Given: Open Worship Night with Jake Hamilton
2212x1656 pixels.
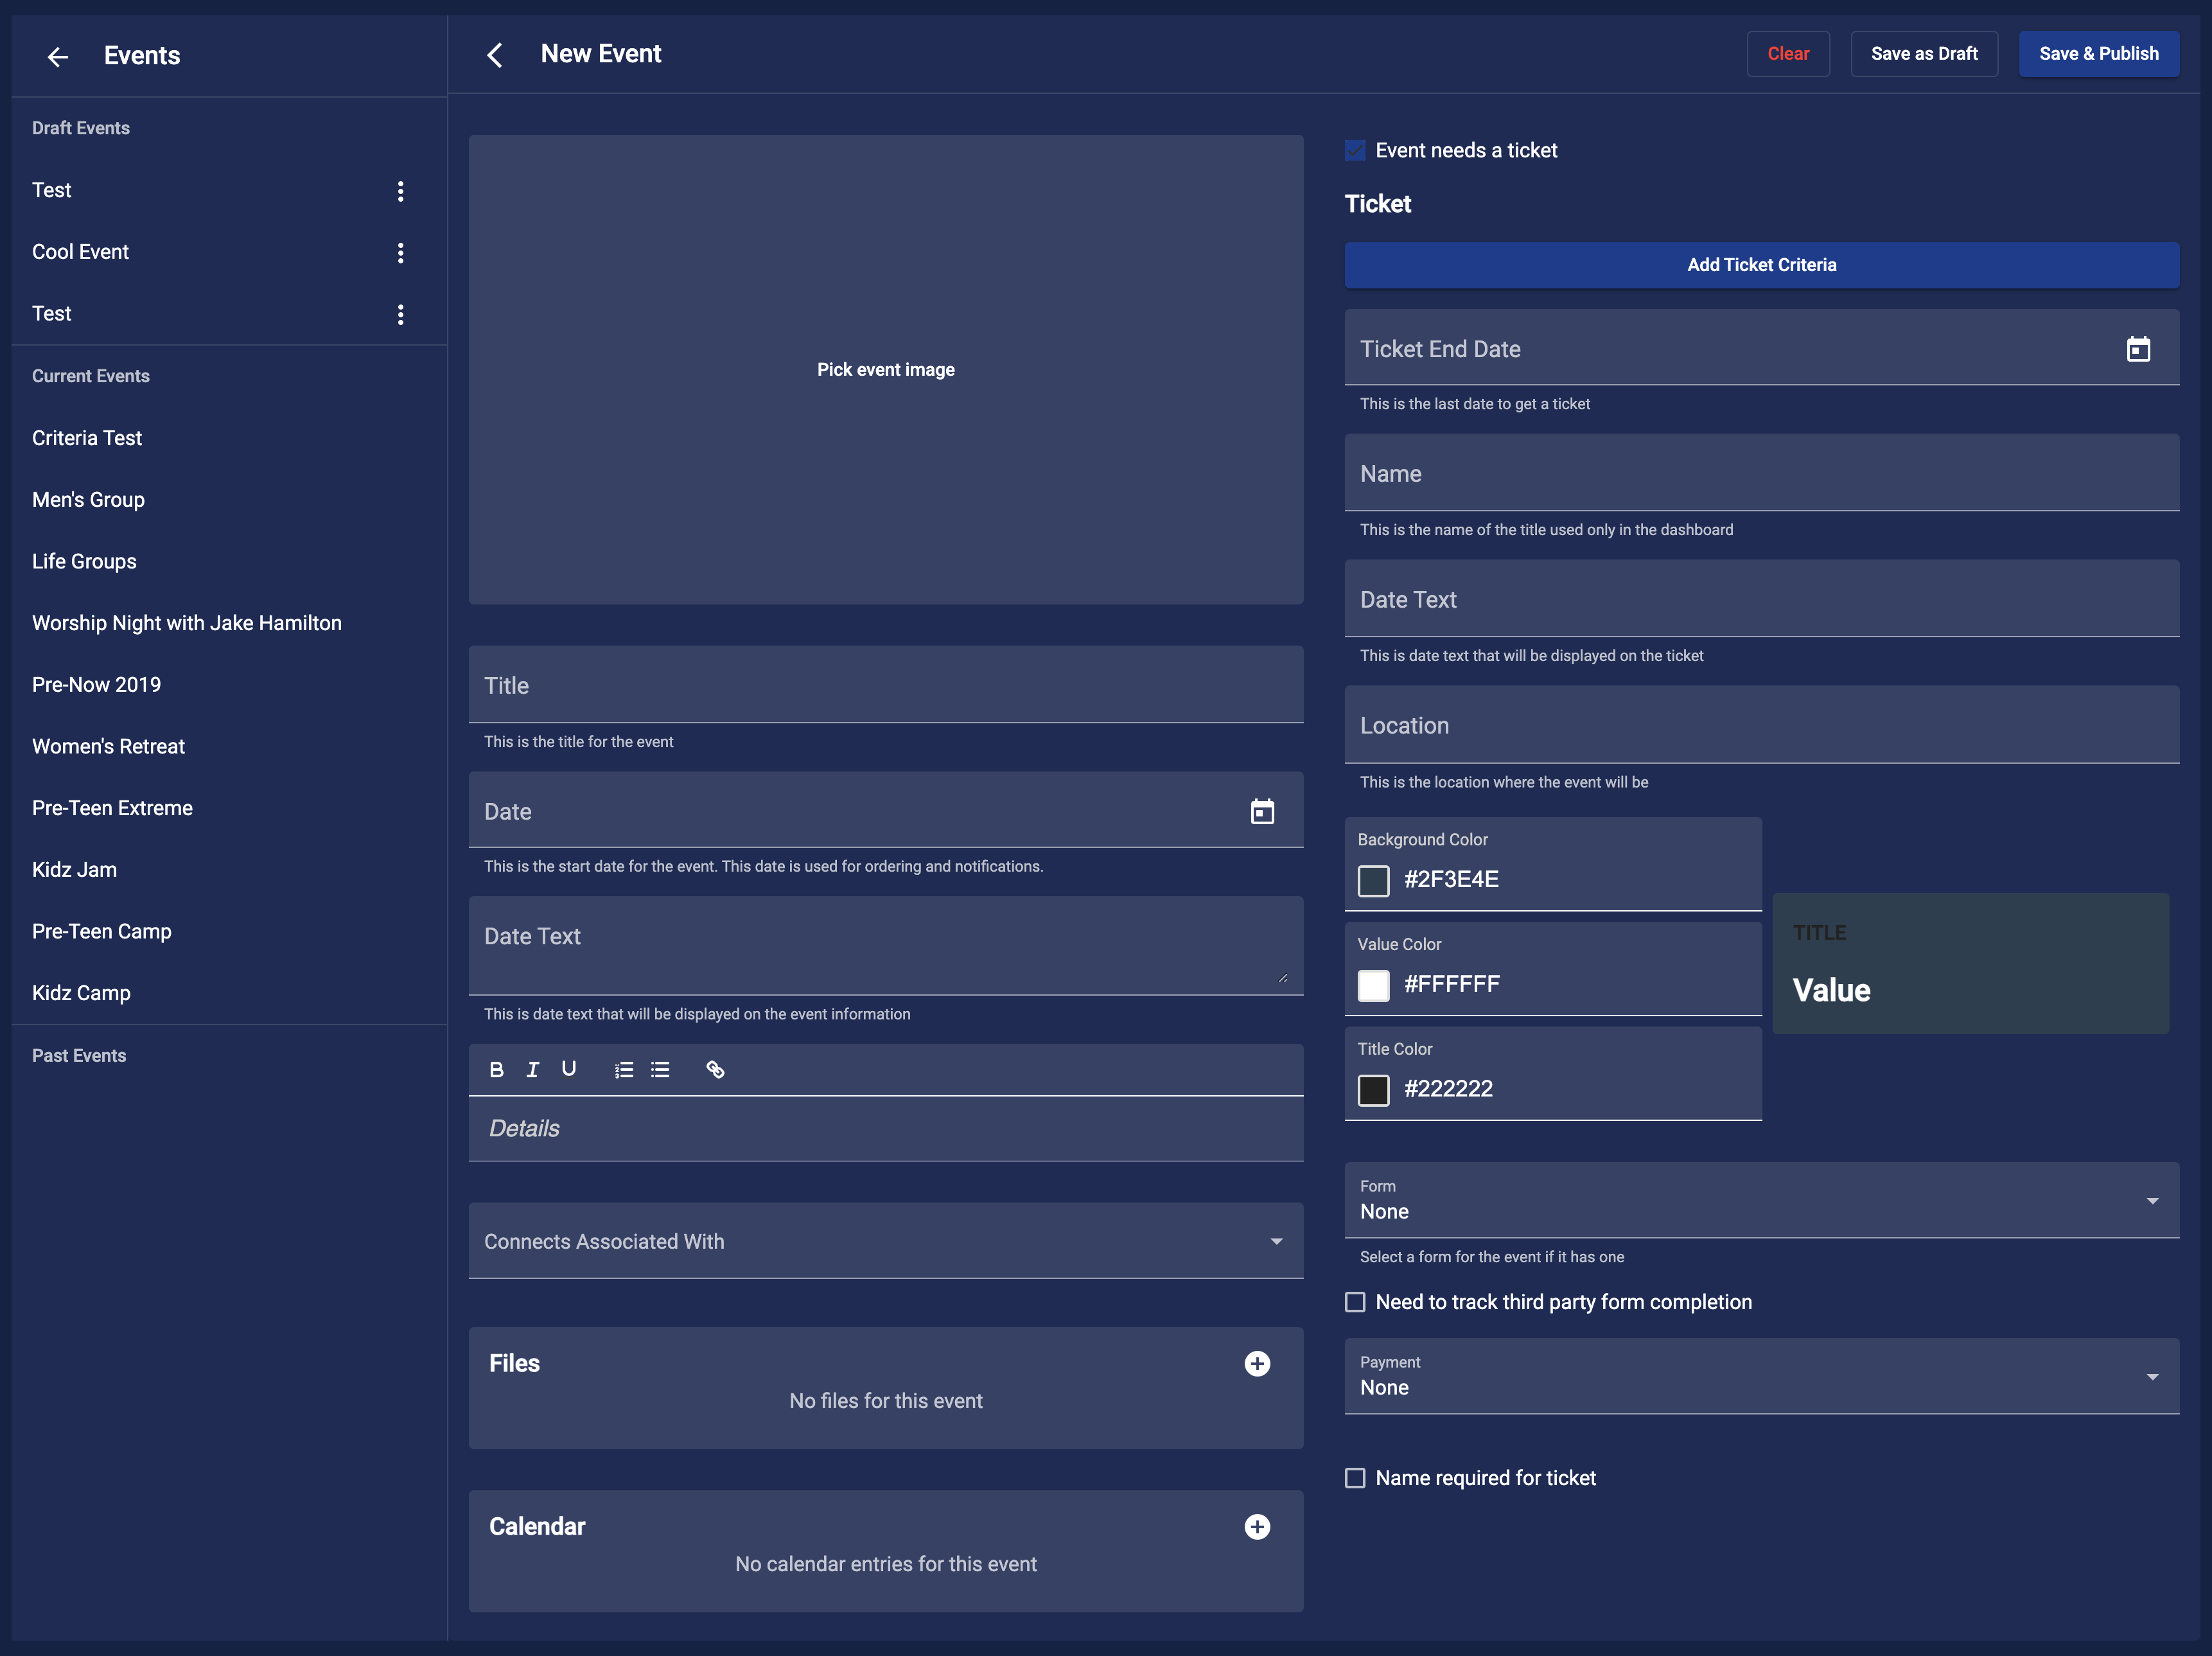Looking at the screenshot, I should 229,623.
